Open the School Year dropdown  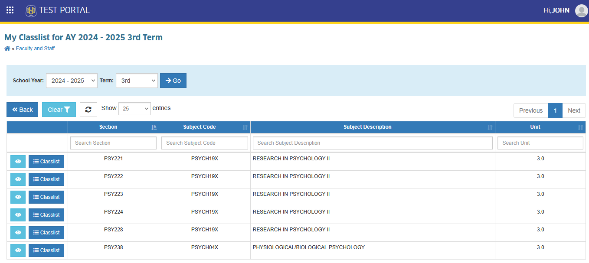[72, 81]
